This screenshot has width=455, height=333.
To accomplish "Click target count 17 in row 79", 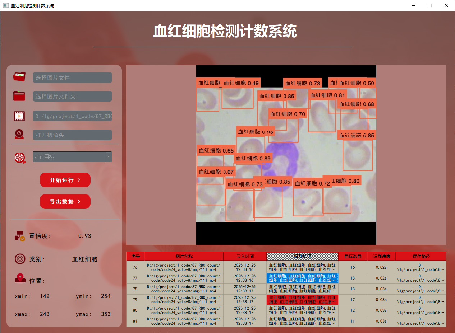I will point(353,300).
